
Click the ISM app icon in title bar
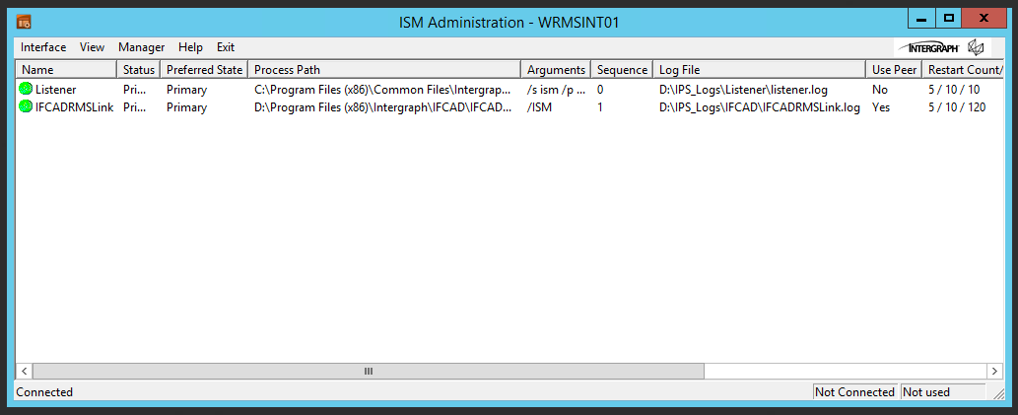pyautogui.click(x=24, y=22)
